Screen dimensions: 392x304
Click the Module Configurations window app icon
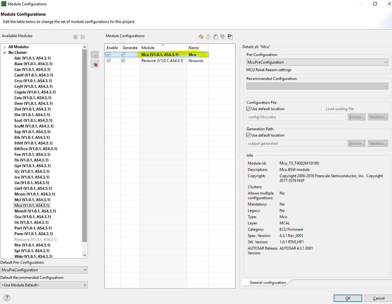click(4, 4)
